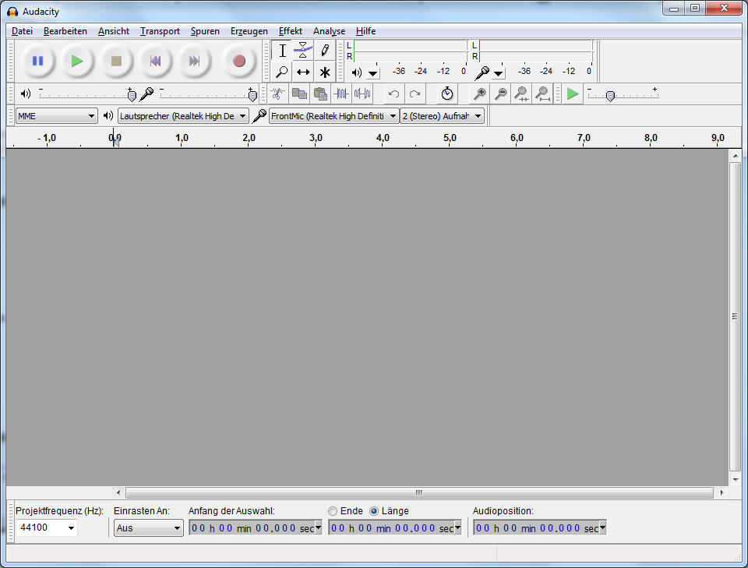Viewport: 748px width, 568px height.
Task: Open the FrontMic input device dropdown
Action: pyautogui.click(x=334, y=116)
